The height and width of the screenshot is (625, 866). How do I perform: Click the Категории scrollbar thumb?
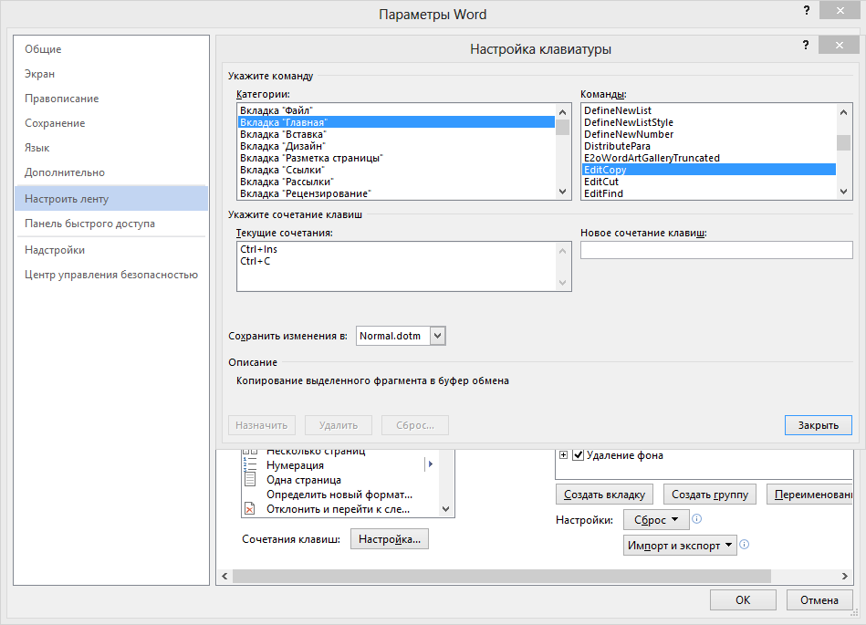pos(563,127)
